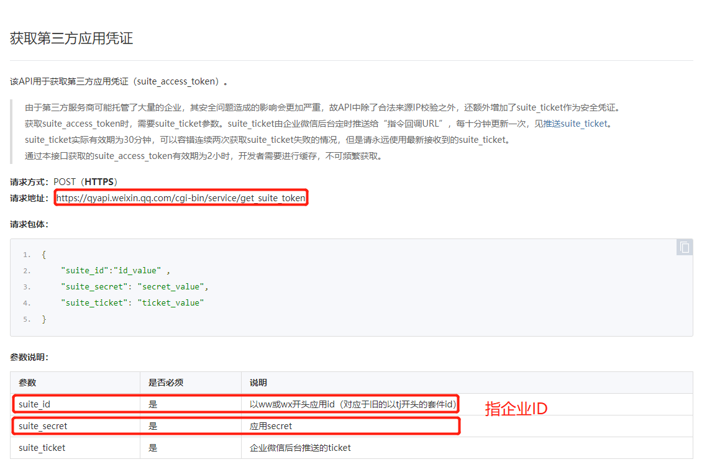Image resolution: width=725 pixels, height=472 pixels.
Task: Copy the request body code block
Action: (x=685, y=247)
